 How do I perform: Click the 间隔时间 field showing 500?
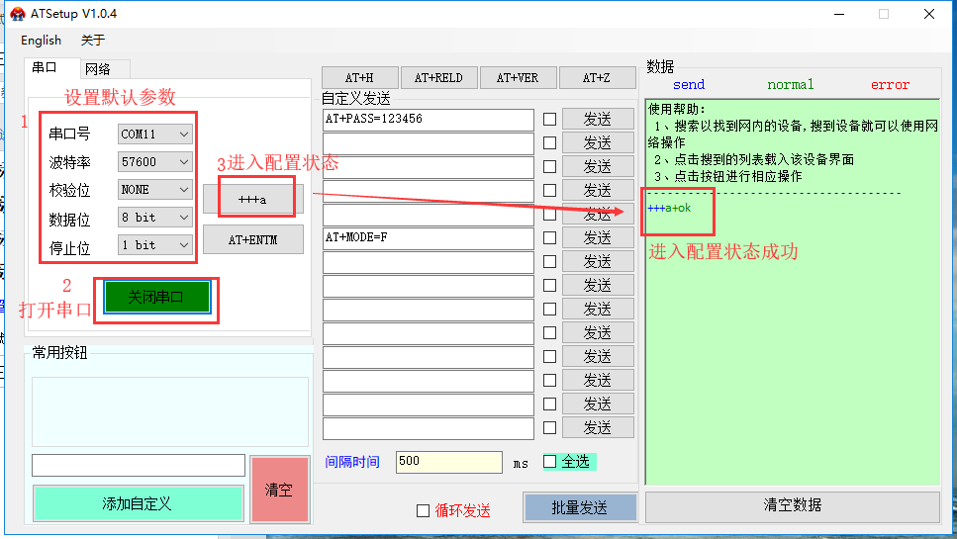pyautogui.click(x=448, y=462)
